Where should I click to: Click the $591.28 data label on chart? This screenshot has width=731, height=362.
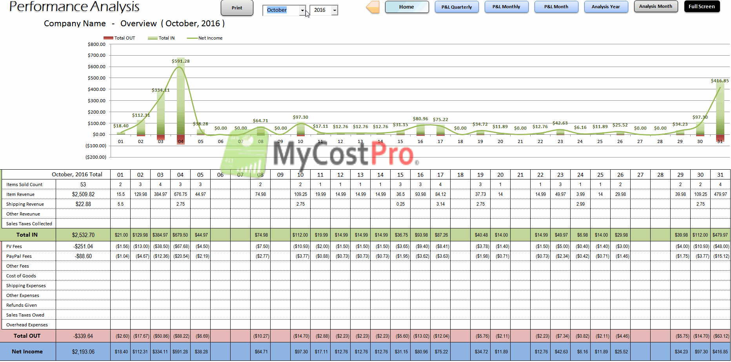180,61
